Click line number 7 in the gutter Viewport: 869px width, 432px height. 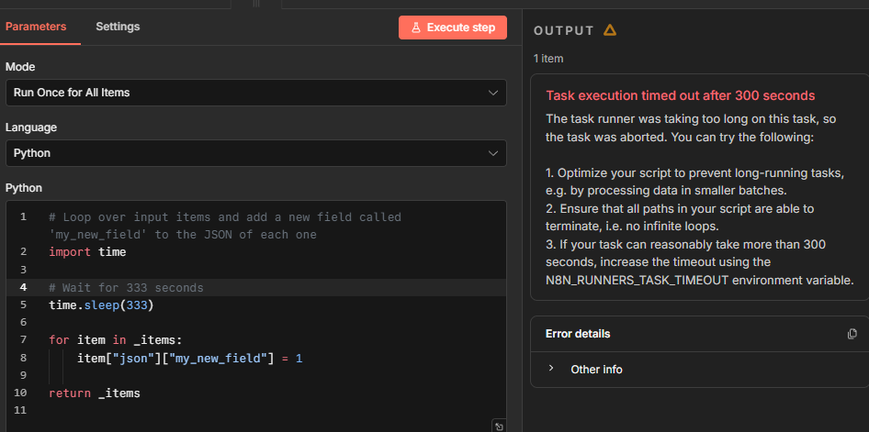(22, 339)
